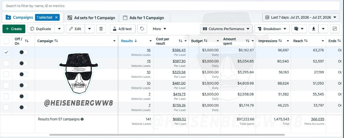Sort by the Budget column arrows

[206, 41]
